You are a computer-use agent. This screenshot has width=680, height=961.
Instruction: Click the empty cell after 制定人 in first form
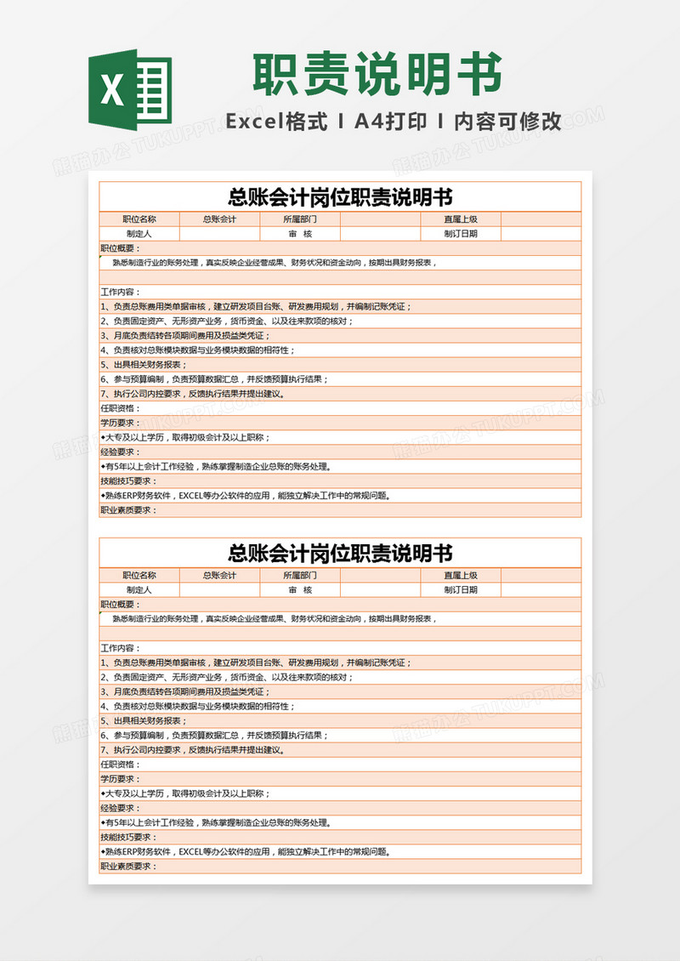220,234
